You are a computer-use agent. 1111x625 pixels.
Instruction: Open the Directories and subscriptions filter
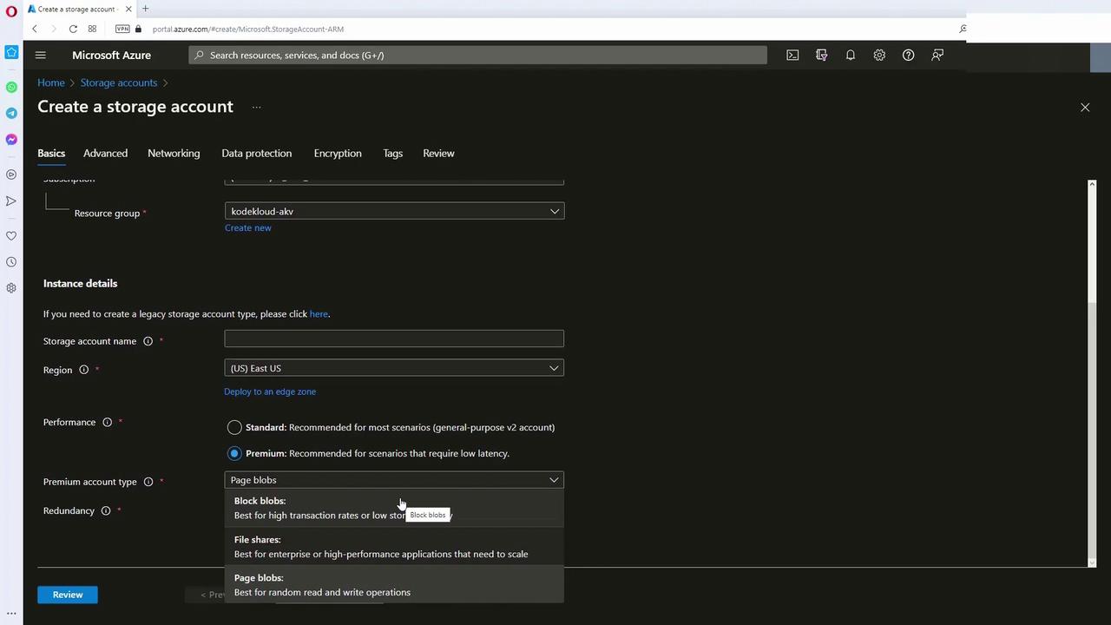pos(821,55)
